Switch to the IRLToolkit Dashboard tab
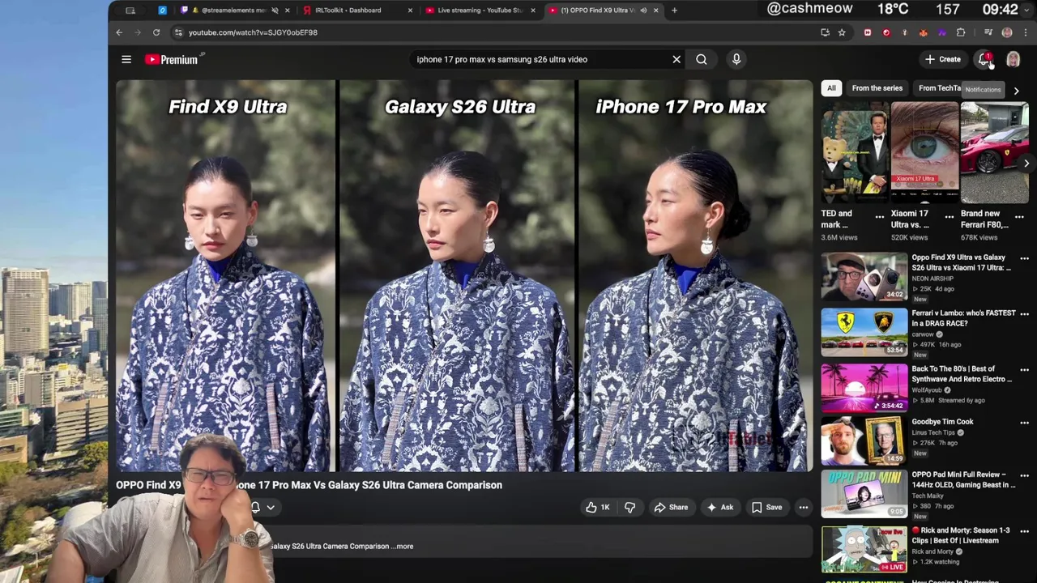Image resolution: width=1037 pixels, height=583 pixels. (x=348, y=11)
